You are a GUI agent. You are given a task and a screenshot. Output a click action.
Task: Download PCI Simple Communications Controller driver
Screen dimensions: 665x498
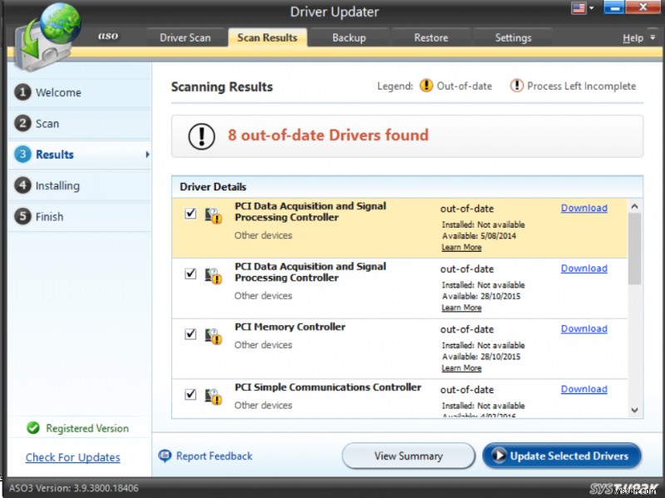[x=584, y=389]
